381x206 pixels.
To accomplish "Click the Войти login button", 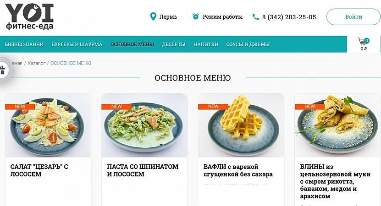I will 353,17.
